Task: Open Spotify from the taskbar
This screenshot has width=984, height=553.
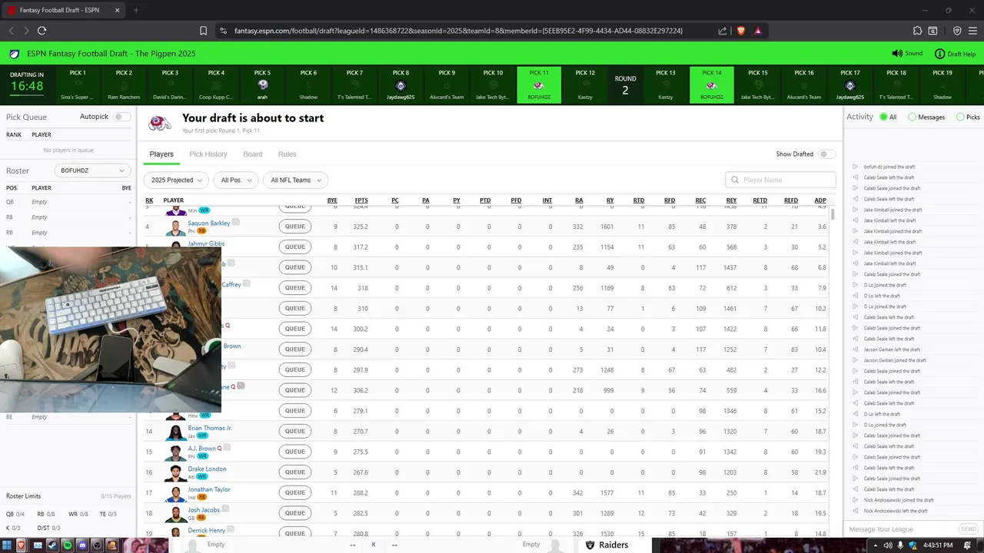Action: pyautogui.click(x=67, y=545)
